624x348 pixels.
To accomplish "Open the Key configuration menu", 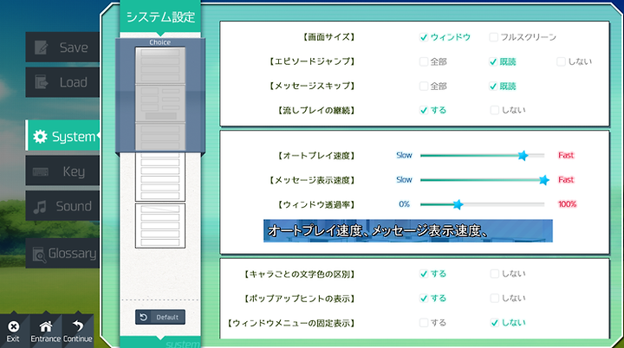I will (62, 171).
